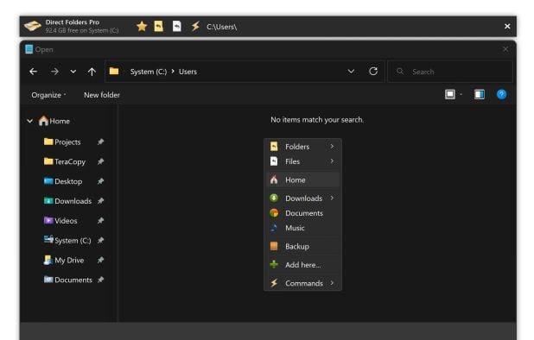Open Folders submenu in popup menu
The height and width of the screenshot is (340, 534).
[302, 147]
